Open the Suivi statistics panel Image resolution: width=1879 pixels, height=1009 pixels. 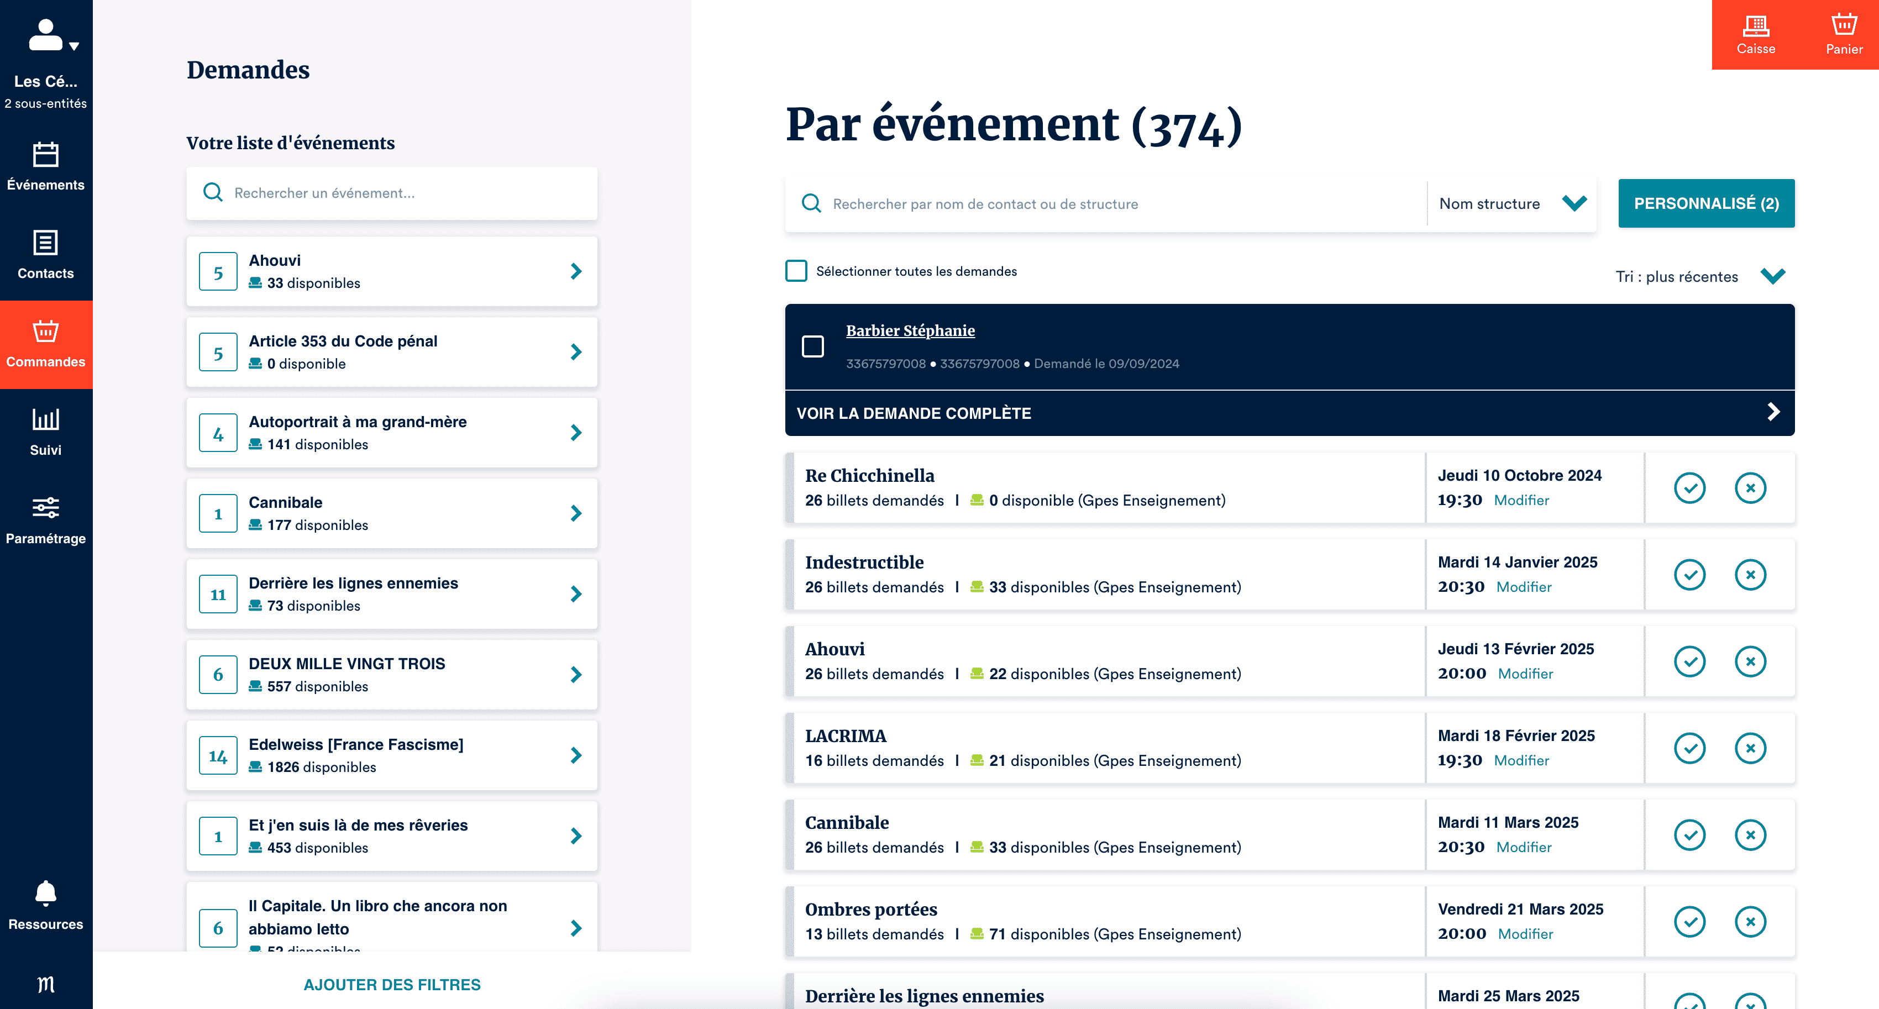(45, 431)
